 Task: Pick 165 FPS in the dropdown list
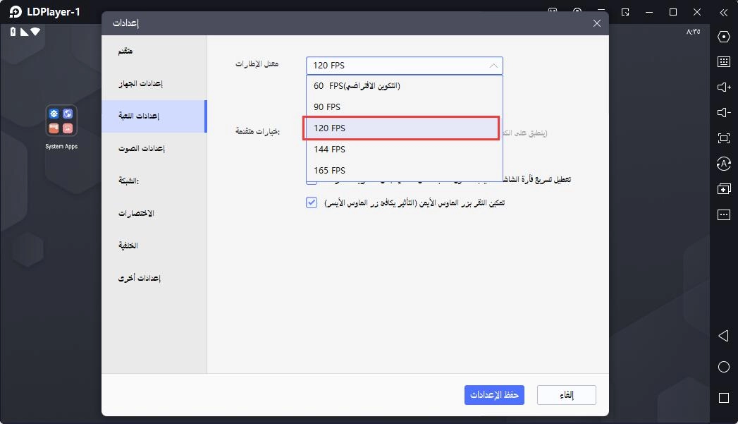click(x=405, y=171)
